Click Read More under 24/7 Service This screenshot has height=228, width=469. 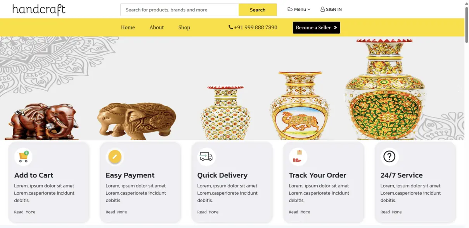pyautogui.click(x=391, y=212)
